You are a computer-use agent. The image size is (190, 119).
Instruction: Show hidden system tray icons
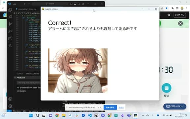tap(143, 115)
